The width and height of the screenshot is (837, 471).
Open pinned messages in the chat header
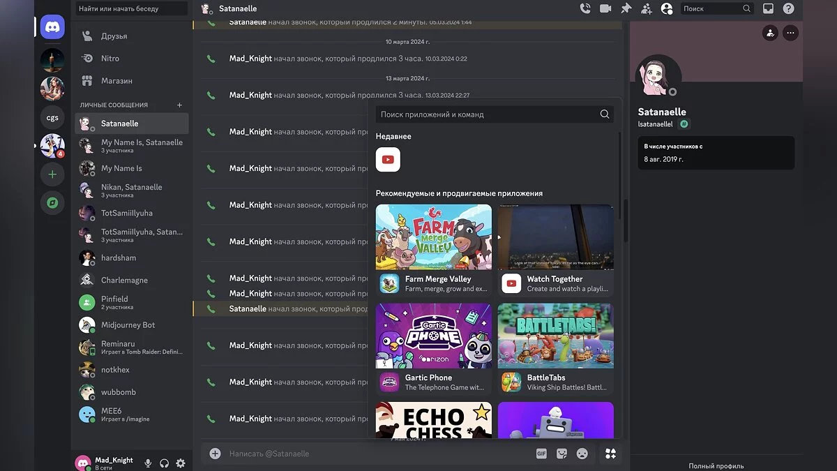(626, 8)
